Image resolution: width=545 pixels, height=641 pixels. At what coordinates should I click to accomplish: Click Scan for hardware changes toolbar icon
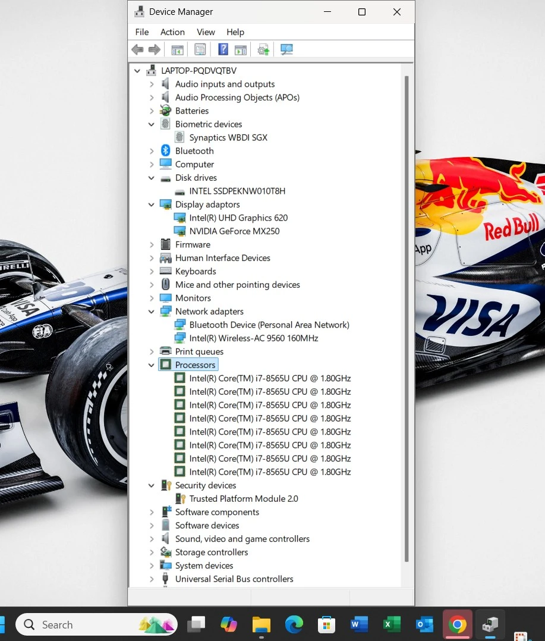pyautogui.click(x=287, y=50)
